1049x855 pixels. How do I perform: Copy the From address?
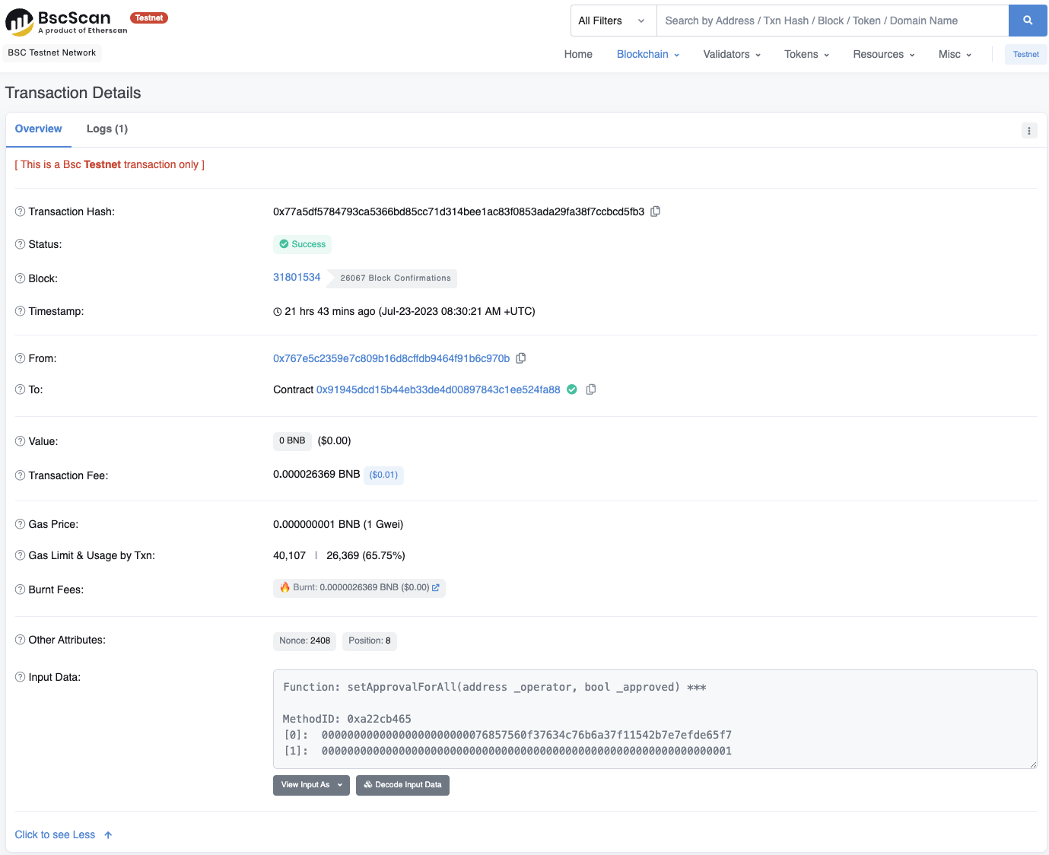pyautogui.click(x=521, y=358)
